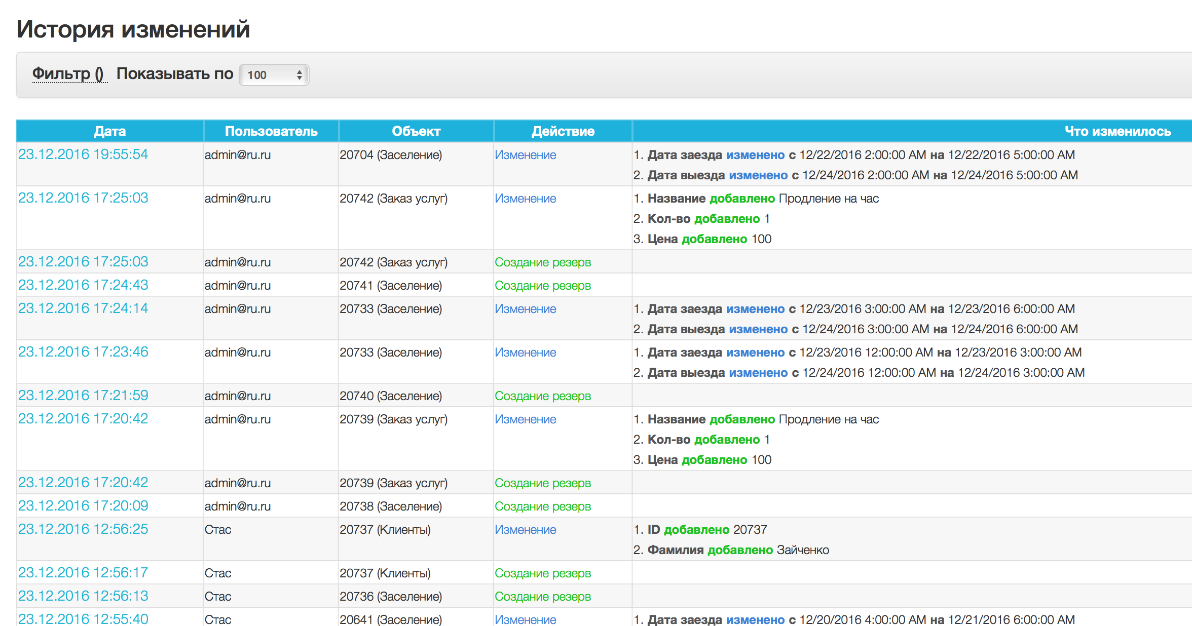
Task: Click the Что изменилось column header
Action: pos(1117,131)
